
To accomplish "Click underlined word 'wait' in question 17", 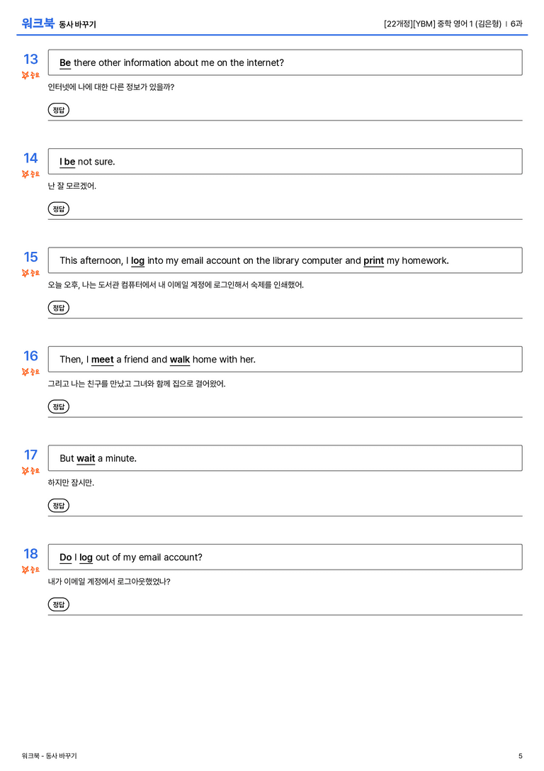I will 86,459.
